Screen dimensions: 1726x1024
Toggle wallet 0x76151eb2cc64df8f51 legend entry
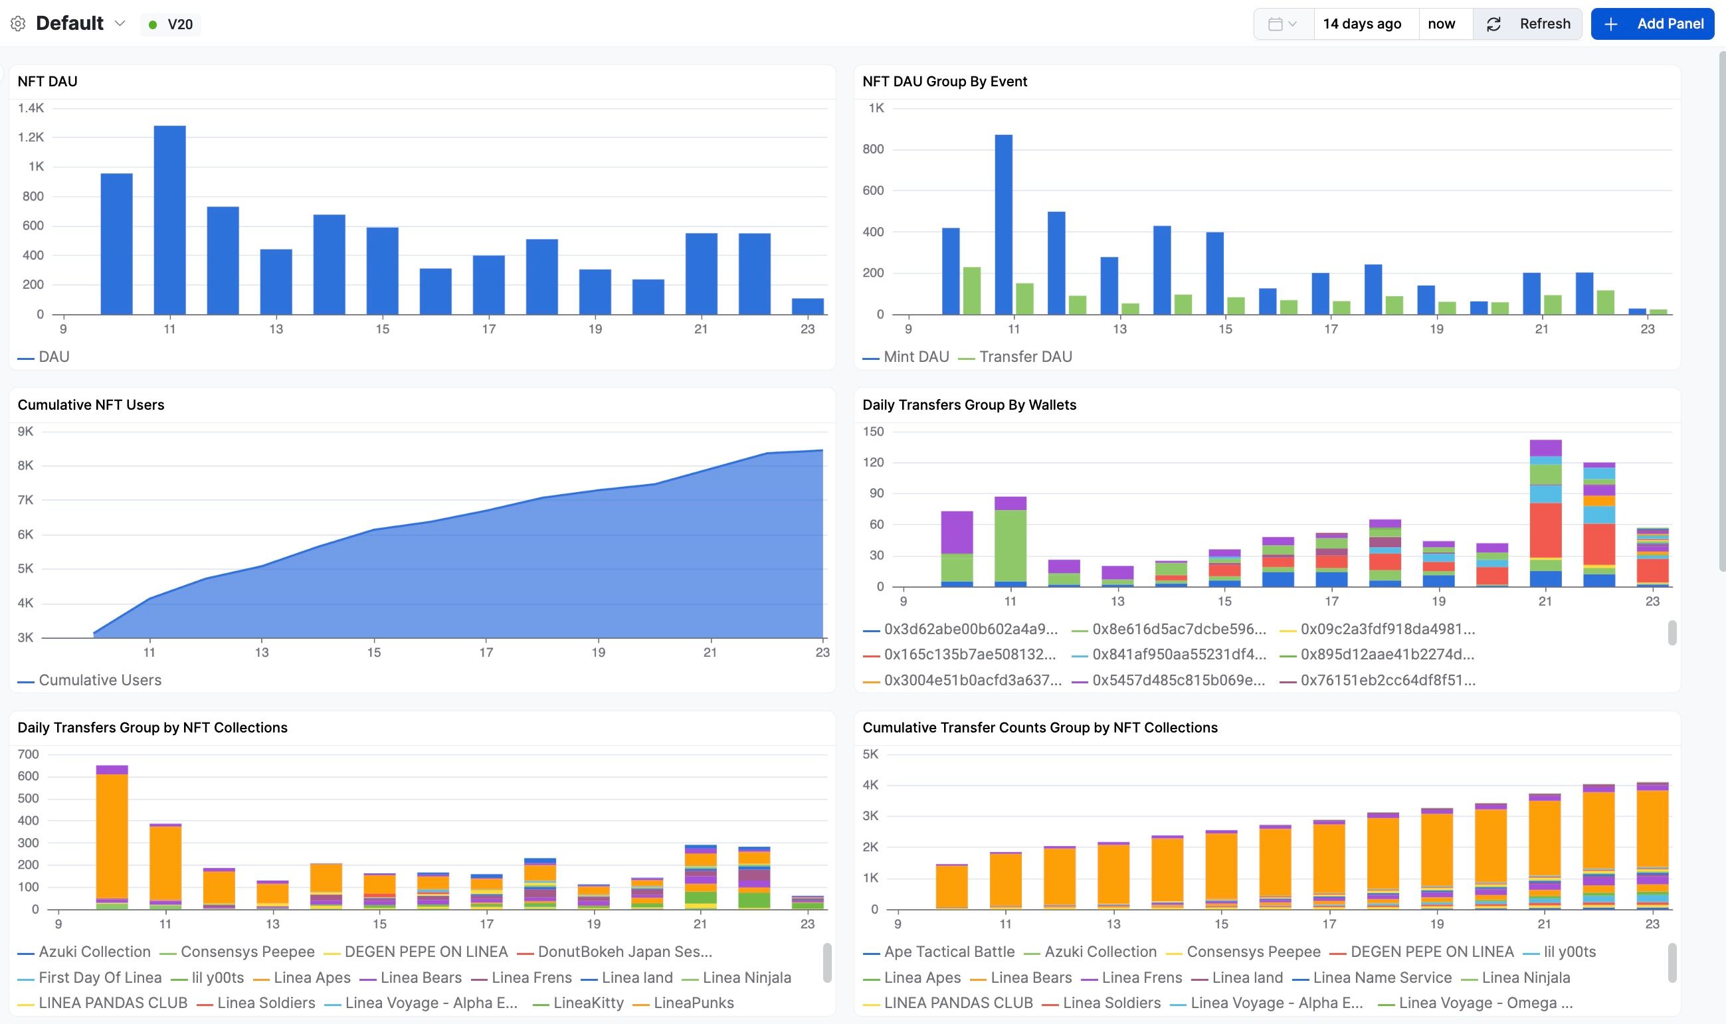(1377, 681)
